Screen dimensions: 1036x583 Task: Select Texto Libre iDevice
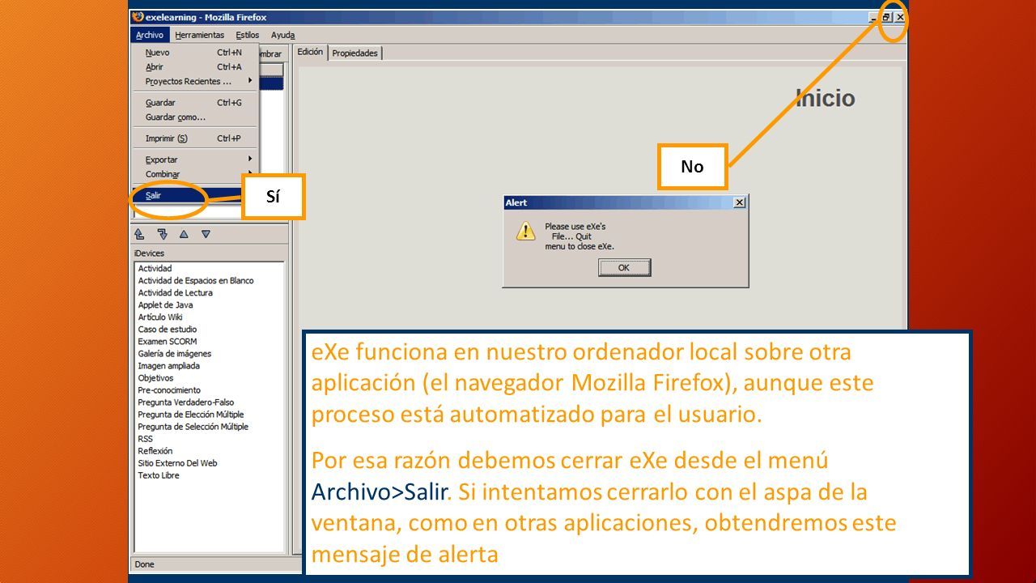(159, 475)
